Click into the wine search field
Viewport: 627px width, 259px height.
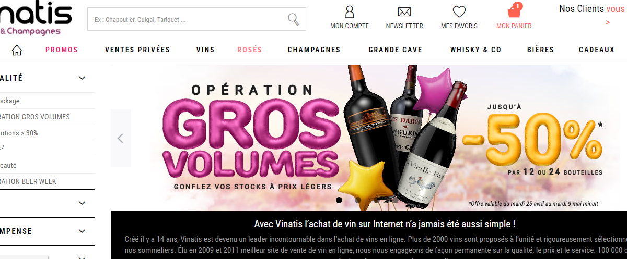pos(188,19)
